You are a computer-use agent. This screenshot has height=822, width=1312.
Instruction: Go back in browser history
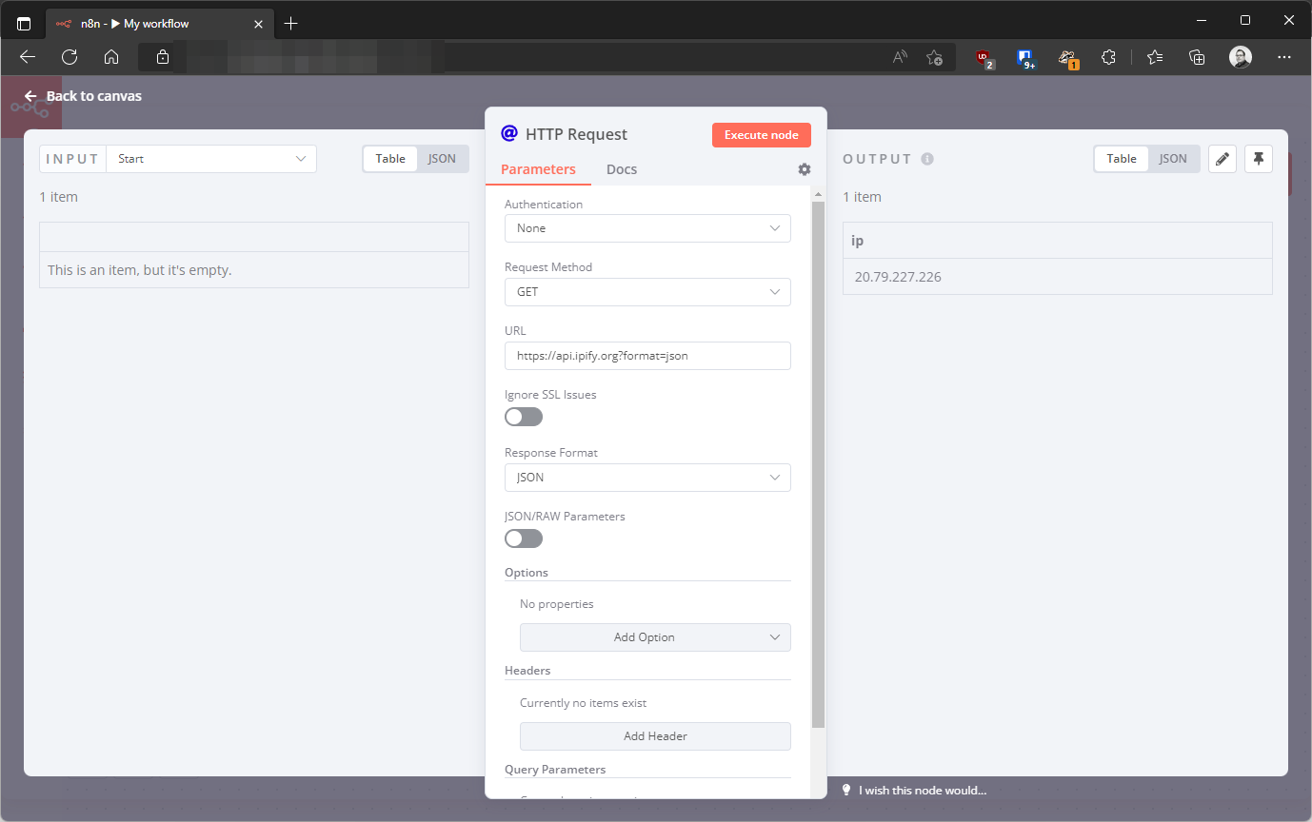coord(28,57)
